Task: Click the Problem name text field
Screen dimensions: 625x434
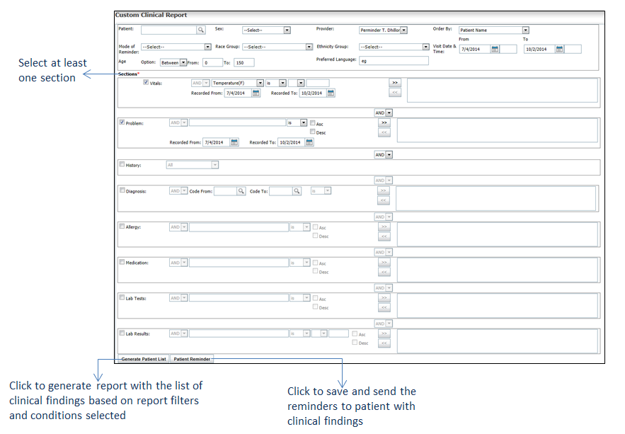Action: click(238, 122)
